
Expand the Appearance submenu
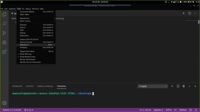pos(36,18)
